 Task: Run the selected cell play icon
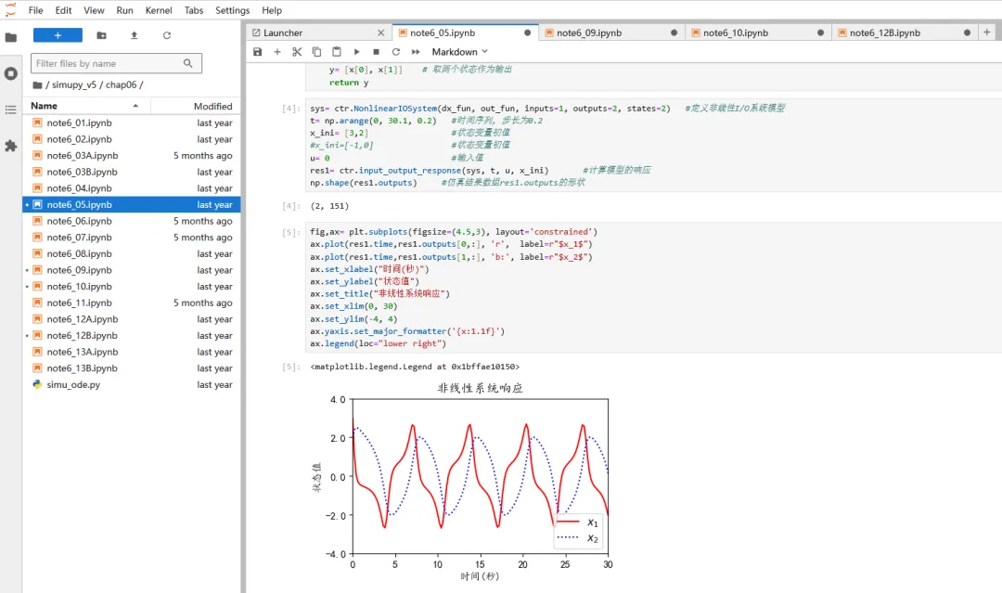pos(356,52)
